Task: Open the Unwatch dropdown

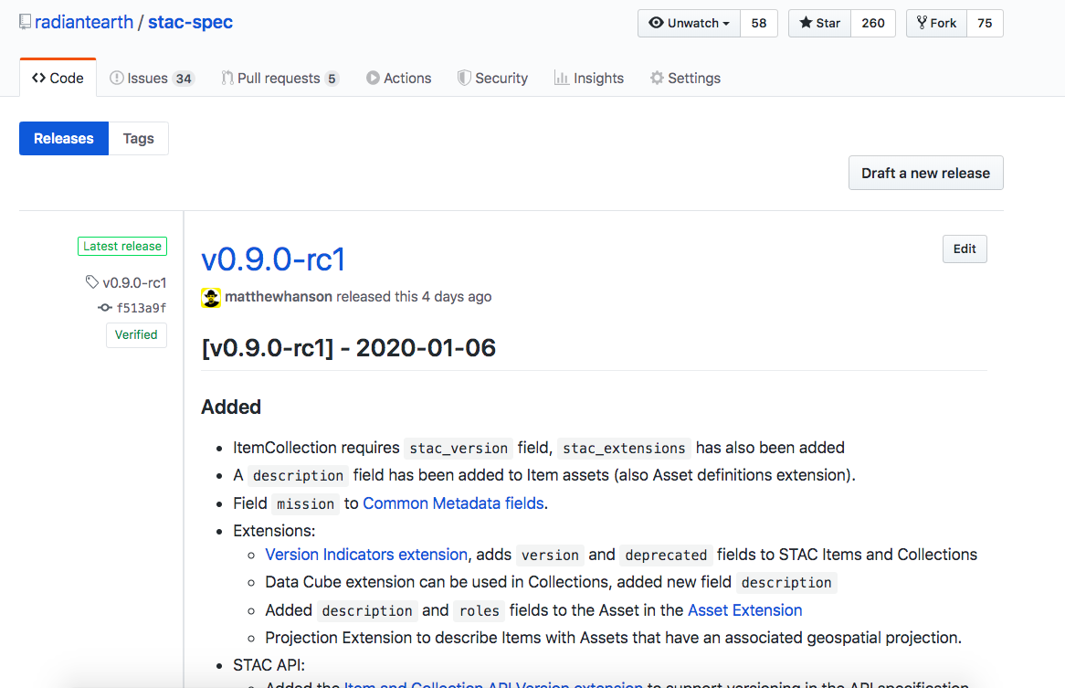Action: [x=689, y=23]
